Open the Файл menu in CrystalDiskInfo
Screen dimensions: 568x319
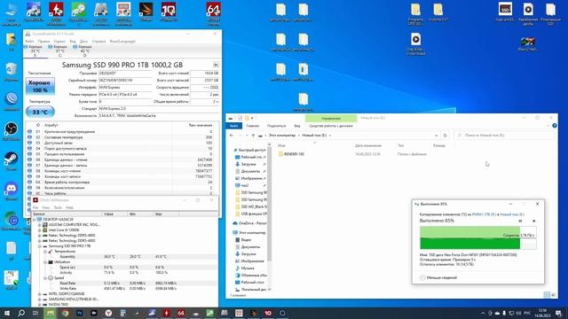tap(29, 42)
